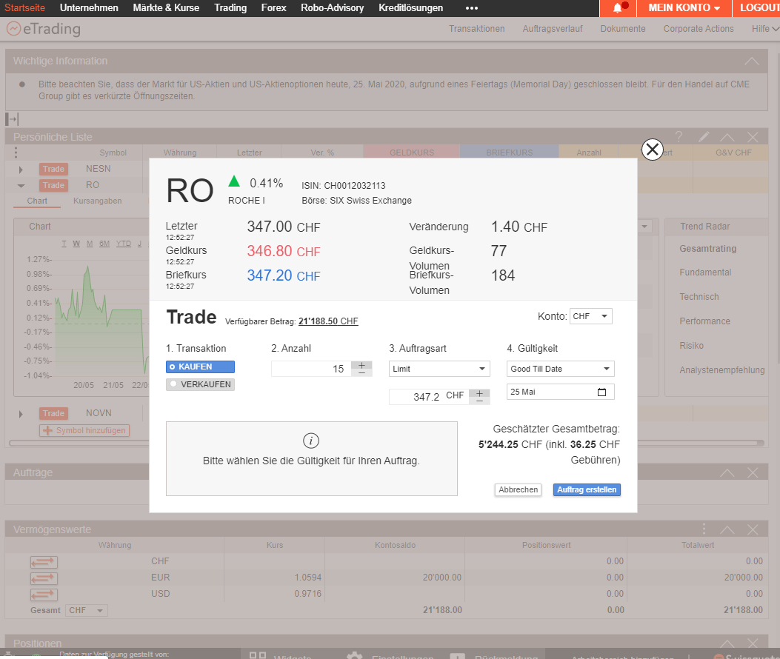Collapse the RO row
This screenshot has width=780, height=659.
21,186
